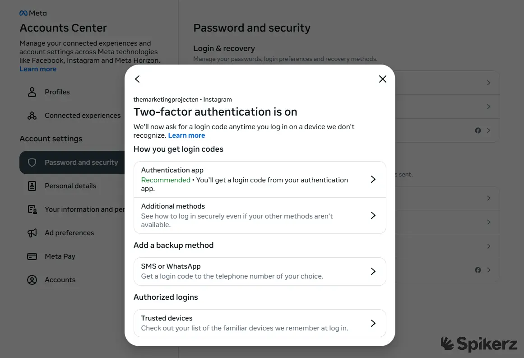Click the Facebook icon beside the dimmed settings row
The image size is (524, 358).
coord(478,130)
